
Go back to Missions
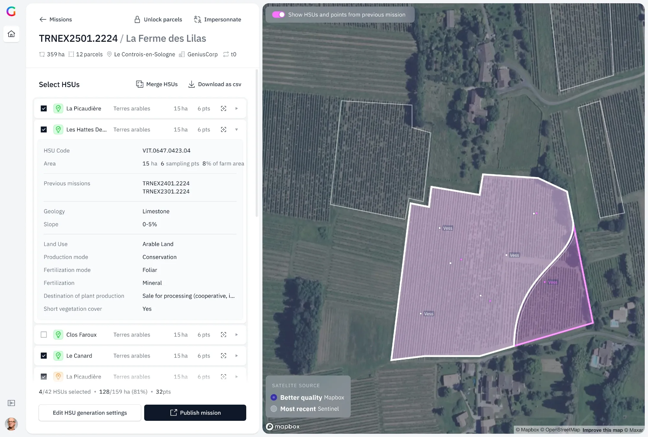tap(55, 19)
